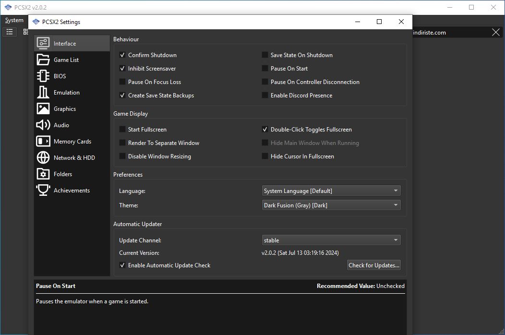Screen dimensions: 505x335
Task: Enable Pause On Controller Disconnection
Action: [265, 82]
